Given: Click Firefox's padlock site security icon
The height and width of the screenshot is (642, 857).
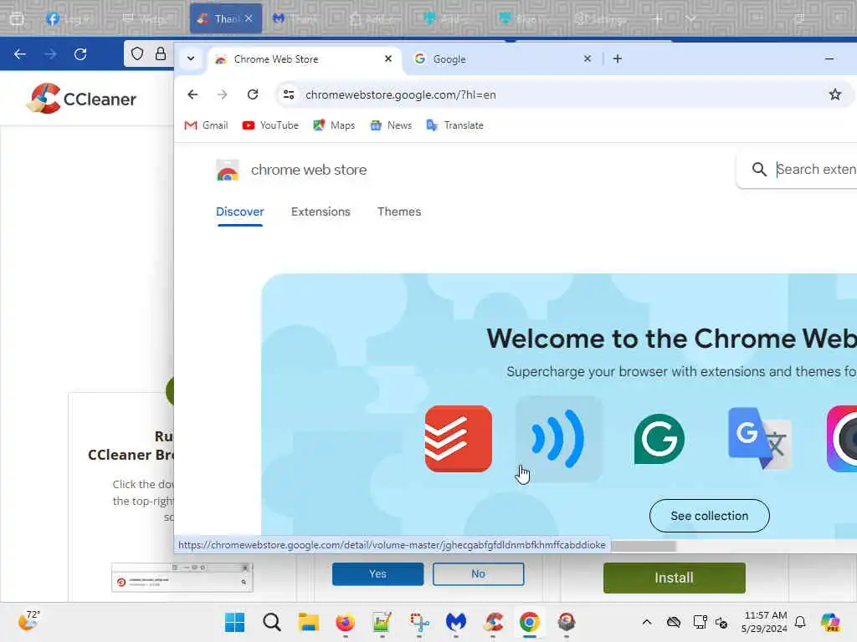Looking at the screenshot, I should click(160, 53).
